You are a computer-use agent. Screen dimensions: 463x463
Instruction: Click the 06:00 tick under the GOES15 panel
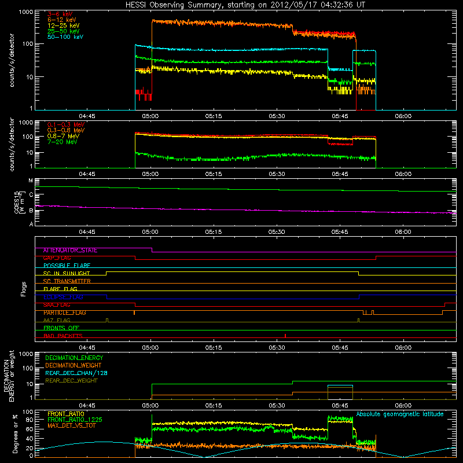(403, 232)
